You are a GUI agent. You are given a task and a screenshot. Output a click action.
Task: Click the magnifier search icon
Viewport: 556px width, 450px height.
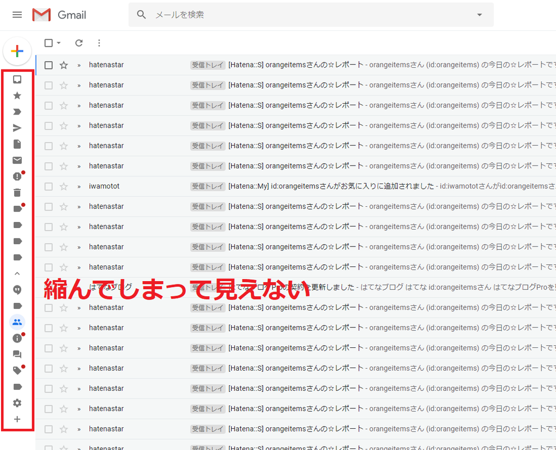141,15
